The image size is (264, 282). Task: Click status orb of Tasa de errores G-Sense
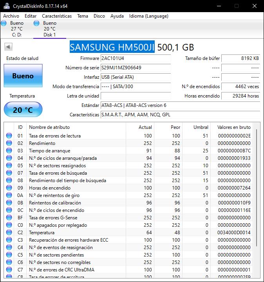pos(9,217)
